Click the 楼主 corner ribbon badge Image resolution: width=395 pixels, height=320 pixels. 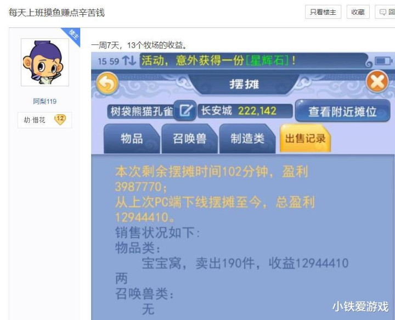point(72,36)
